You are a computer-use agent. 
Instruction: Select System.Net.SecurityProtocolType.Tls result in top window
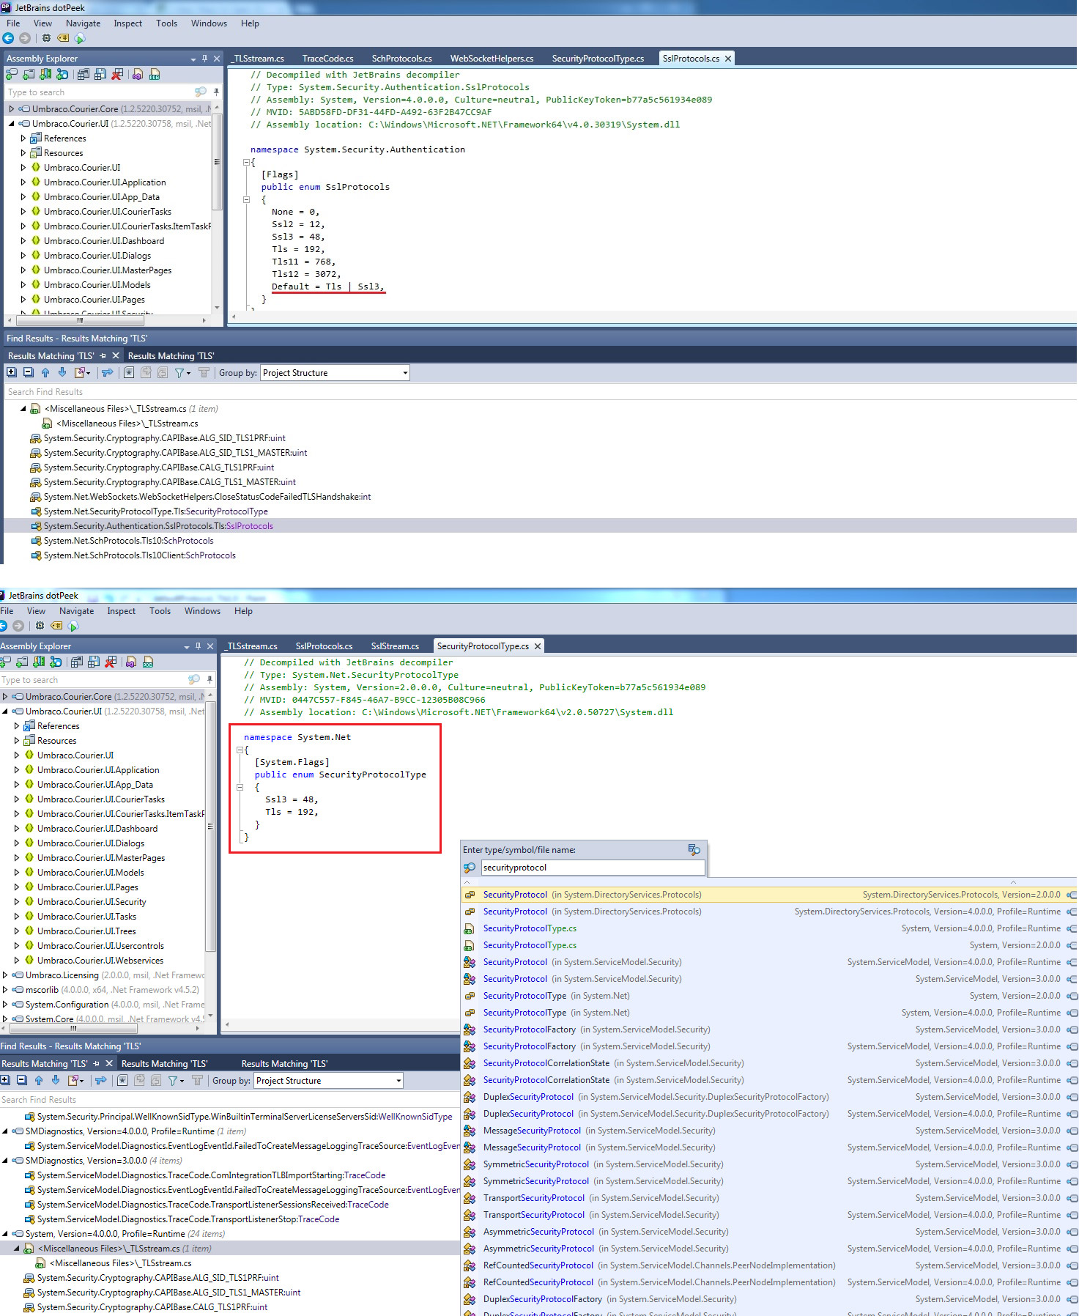click(155, 511)
